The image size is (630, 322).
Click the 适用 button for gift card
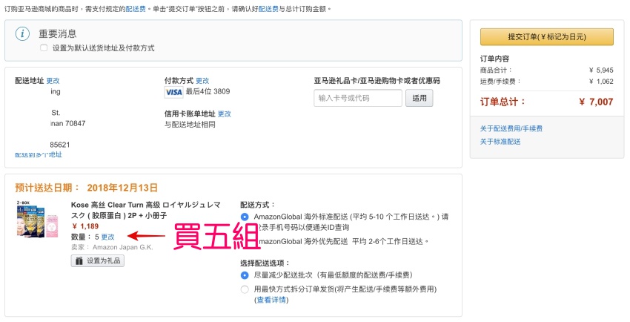tap(420, 98)
